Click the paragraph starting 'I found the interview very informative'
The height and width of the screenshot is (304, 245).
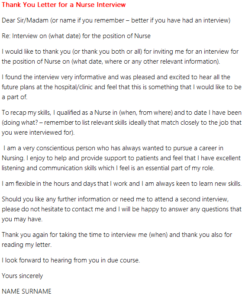tap(122, 87)
